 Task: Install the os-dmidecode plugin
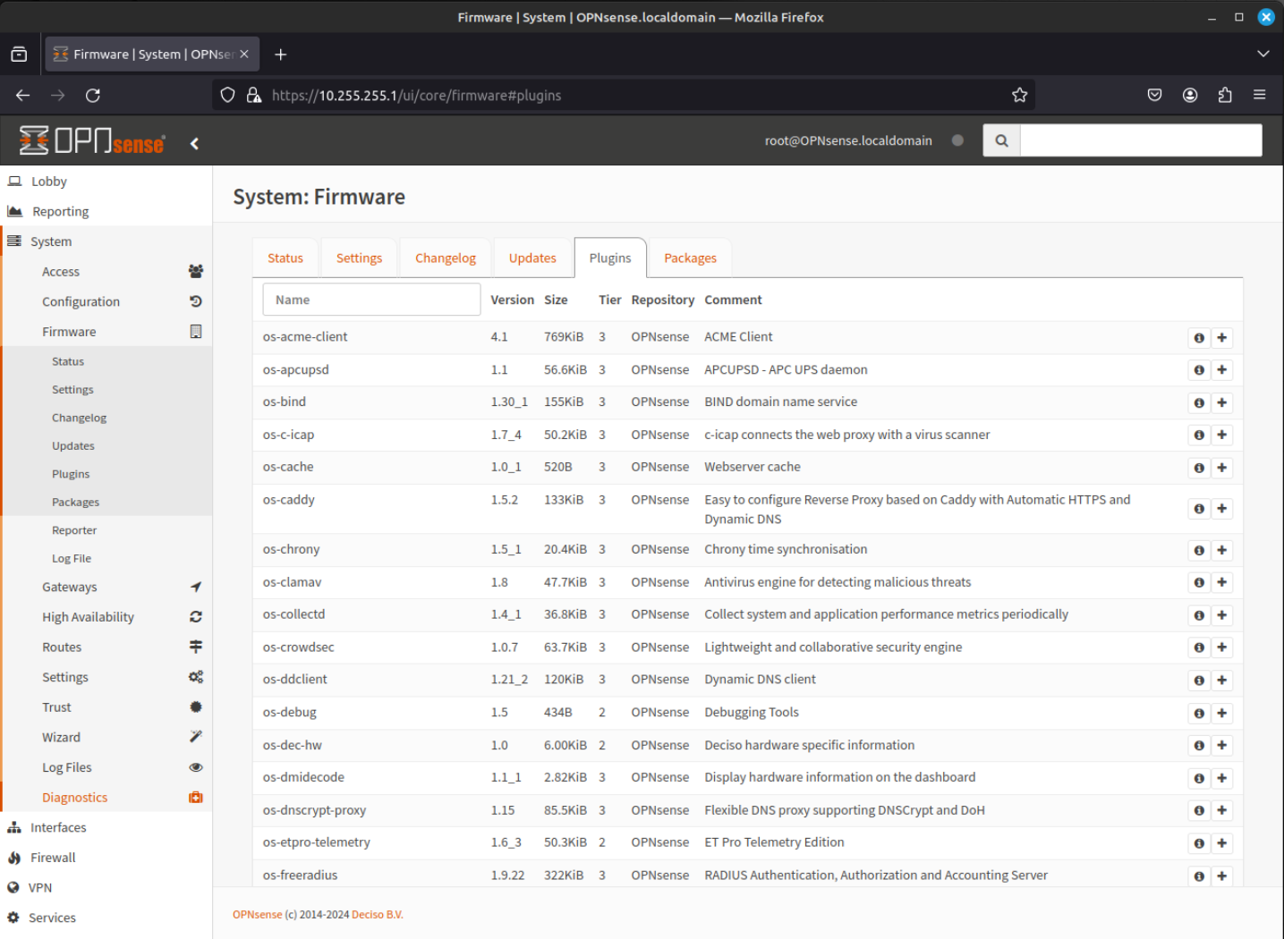tap(1221, 778)
